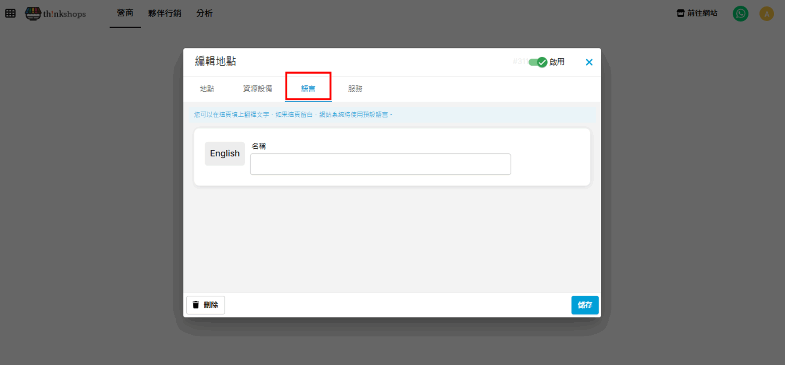The width and height of the screenshot is (785, 365).
Task: Switch to the 地點 tab
Action: tap(207, 89)
